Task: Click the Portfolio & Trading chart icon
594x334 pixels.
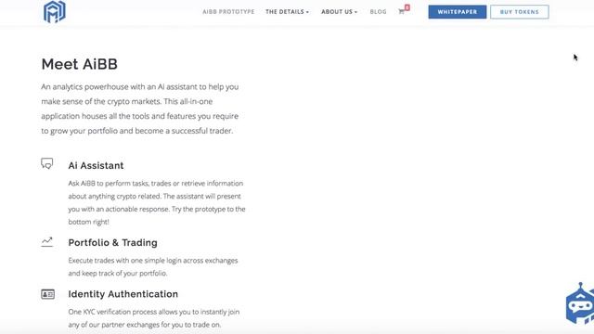Action: tap(47, 242)
